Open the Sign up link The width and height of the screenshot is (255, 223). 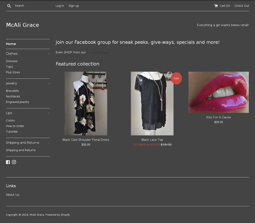coord(74,6)
